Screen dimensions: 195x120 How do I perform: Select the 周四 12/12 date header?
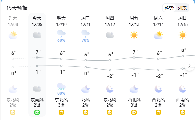point(110,21)
